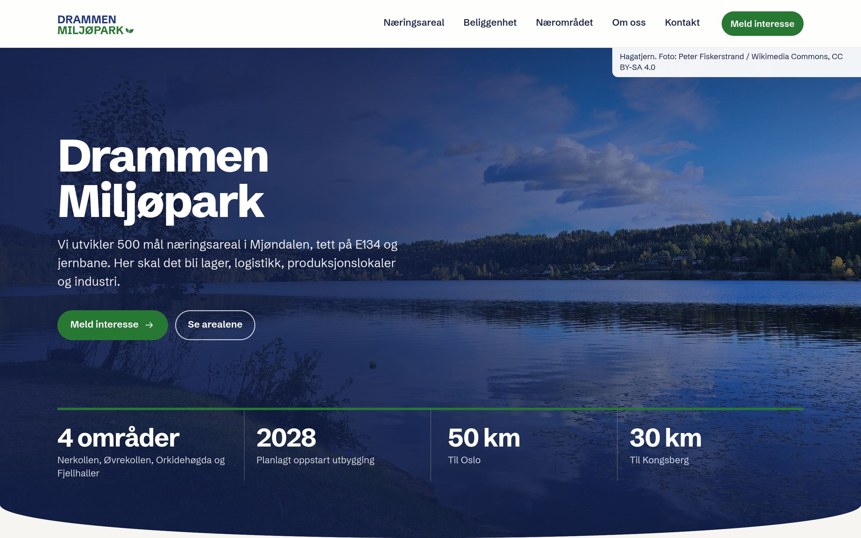
Task: Click Meld interesse button in header
Action: click(x=762, y=24)
